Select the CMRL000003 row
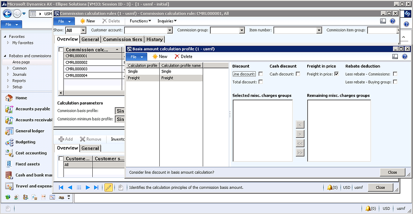The height and width of the screenshot is (214, 413). click(93, 69)
